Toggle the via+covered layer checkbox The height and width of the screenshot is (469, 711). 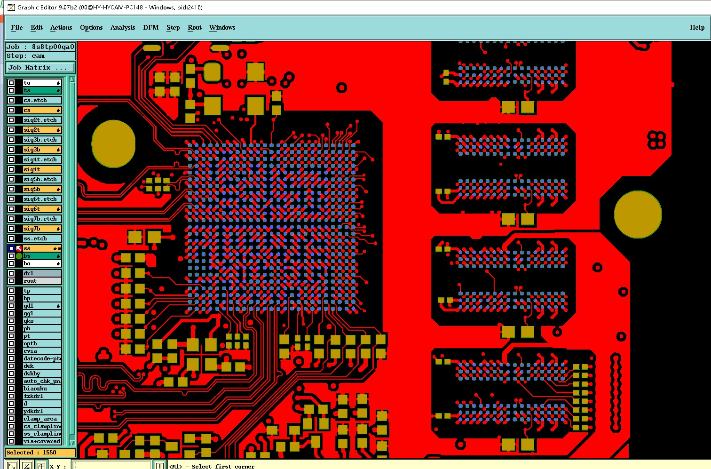pyautogui.click(x=11, y=441)
